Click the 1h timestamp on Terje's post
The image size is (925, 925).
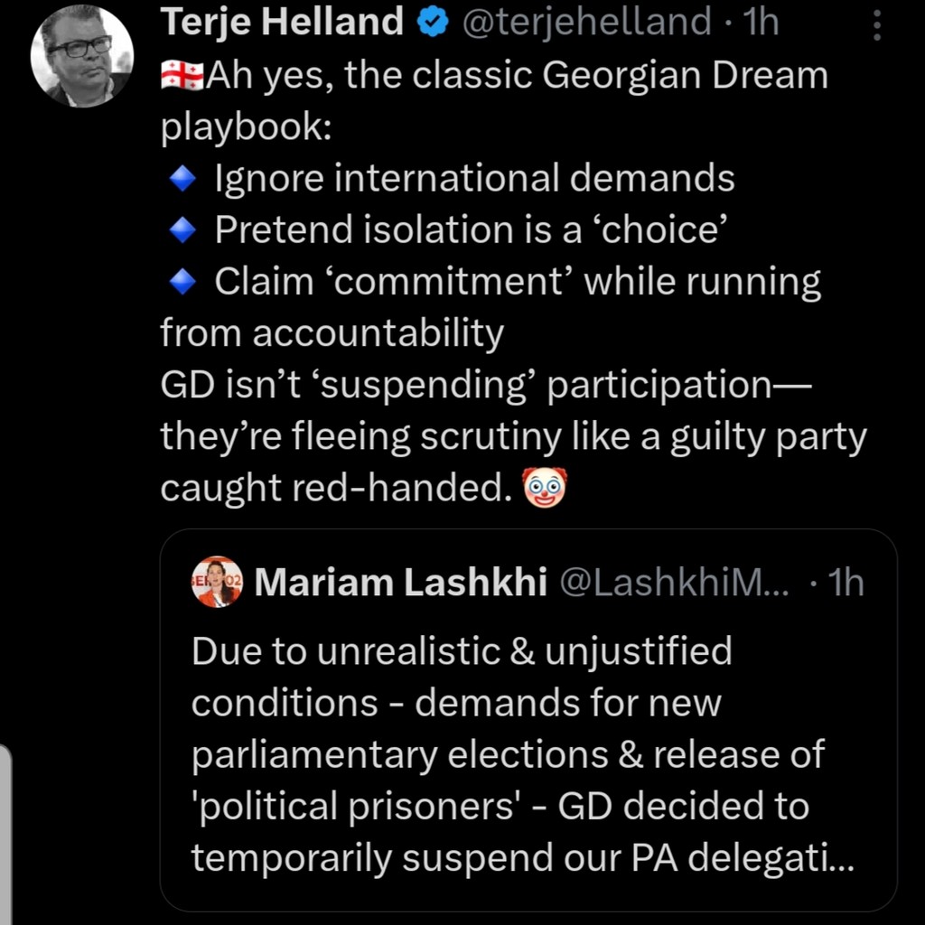(759, 23)
